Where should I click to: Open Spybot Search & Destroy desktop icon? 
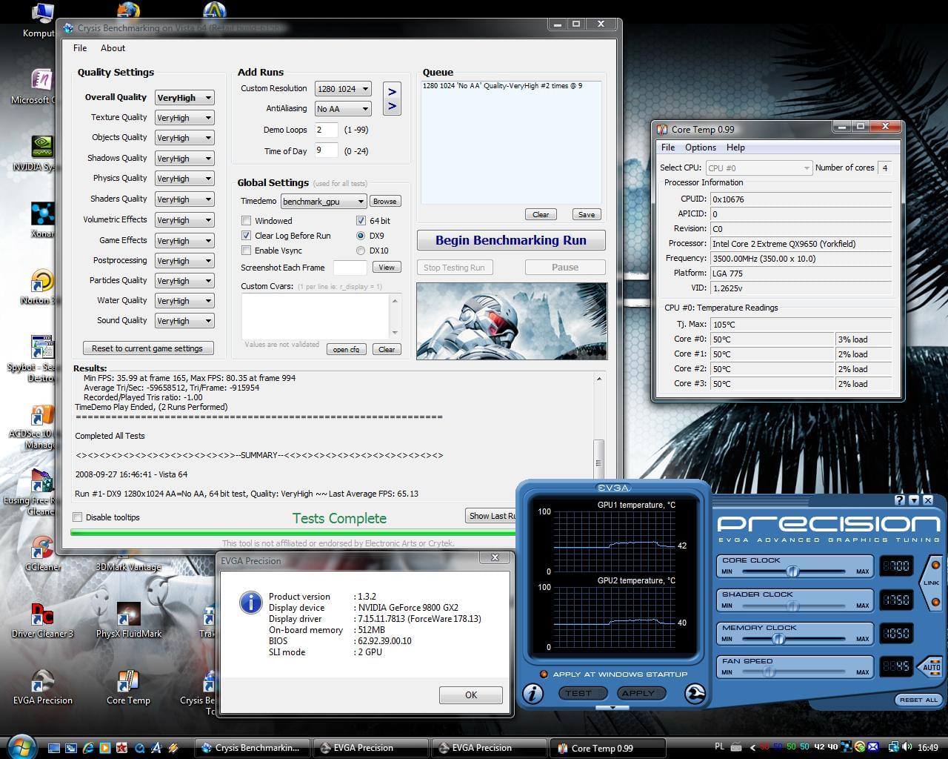click(x=42, y=359)
